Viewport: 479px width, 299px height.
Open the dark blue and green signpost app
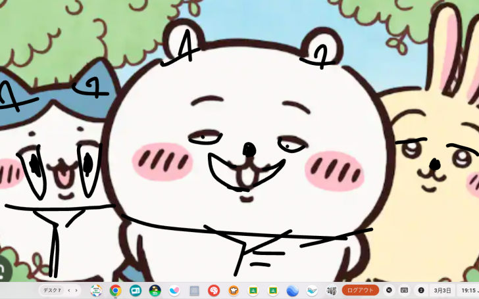click(x=155, y=290)
